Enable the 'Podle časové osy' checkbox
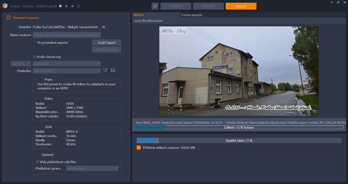The height and width of the screenshot is (184, 348). [x=35, y=57]
